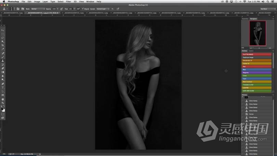This screenshot has height=156, width=277.
Task: Toggle tablet pressure for opacity button
Action: 61,9
